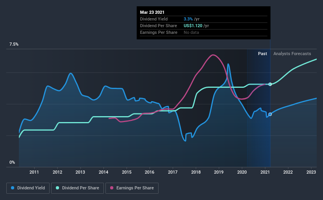
Task: Click the teal Dividend Per Share legend dot
Action: click(x=57, y=188)
